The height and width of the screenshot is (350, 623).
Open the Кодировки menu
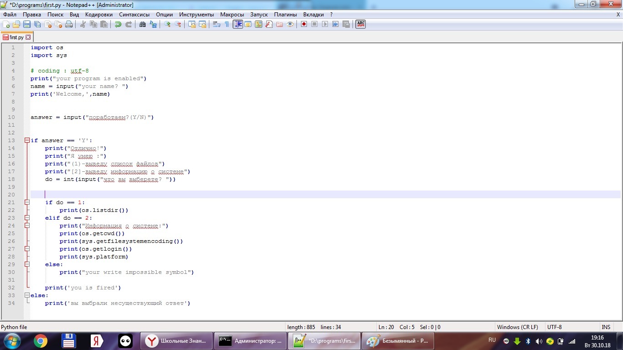coord(99,15)
